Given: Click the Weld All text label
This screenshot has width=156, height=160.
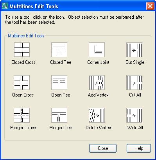Looking at the screenshot, I should point(135,128).
